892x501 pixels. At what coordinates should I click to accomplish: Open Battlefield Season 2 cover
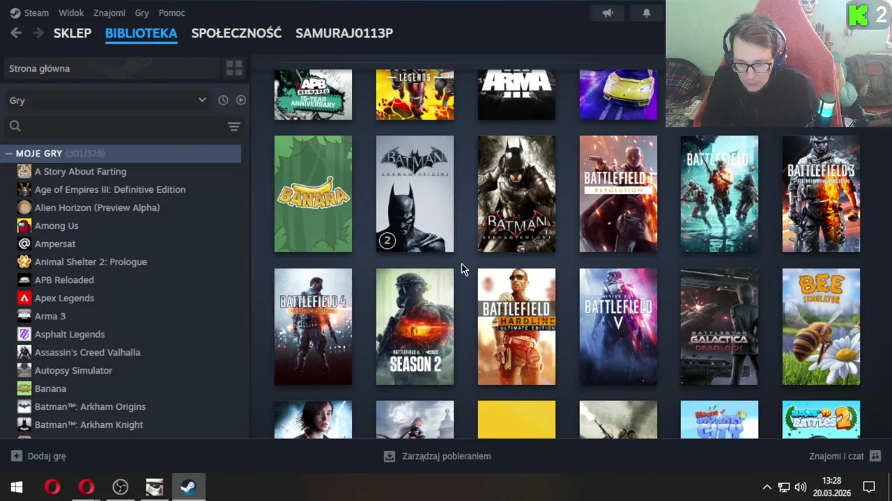415,326
